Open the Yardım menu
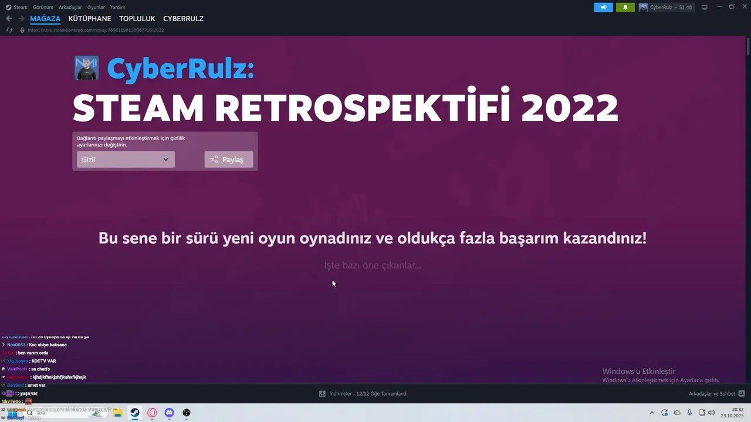 tap(117, 7)
